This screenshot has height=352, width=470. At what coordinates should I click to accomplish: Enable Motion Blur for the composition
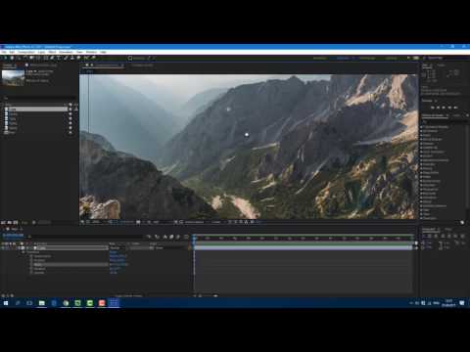(178, 237)
